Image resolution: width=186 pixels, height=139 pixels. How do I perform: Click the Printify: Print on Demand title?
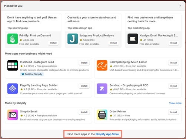coord(35,35)
